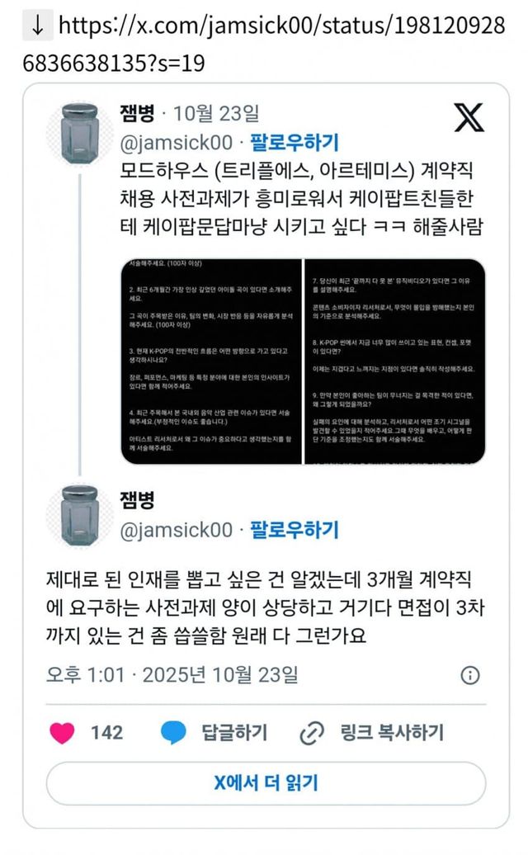Open top tweet's jar profile avatar
Viewport: 528px width, 855px height.
pyautogui.click(x=79, y=135)
